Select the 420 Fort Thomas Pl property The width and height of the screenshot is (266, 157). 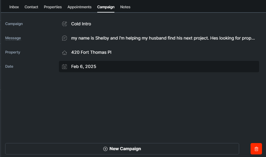tap(91, 52)
